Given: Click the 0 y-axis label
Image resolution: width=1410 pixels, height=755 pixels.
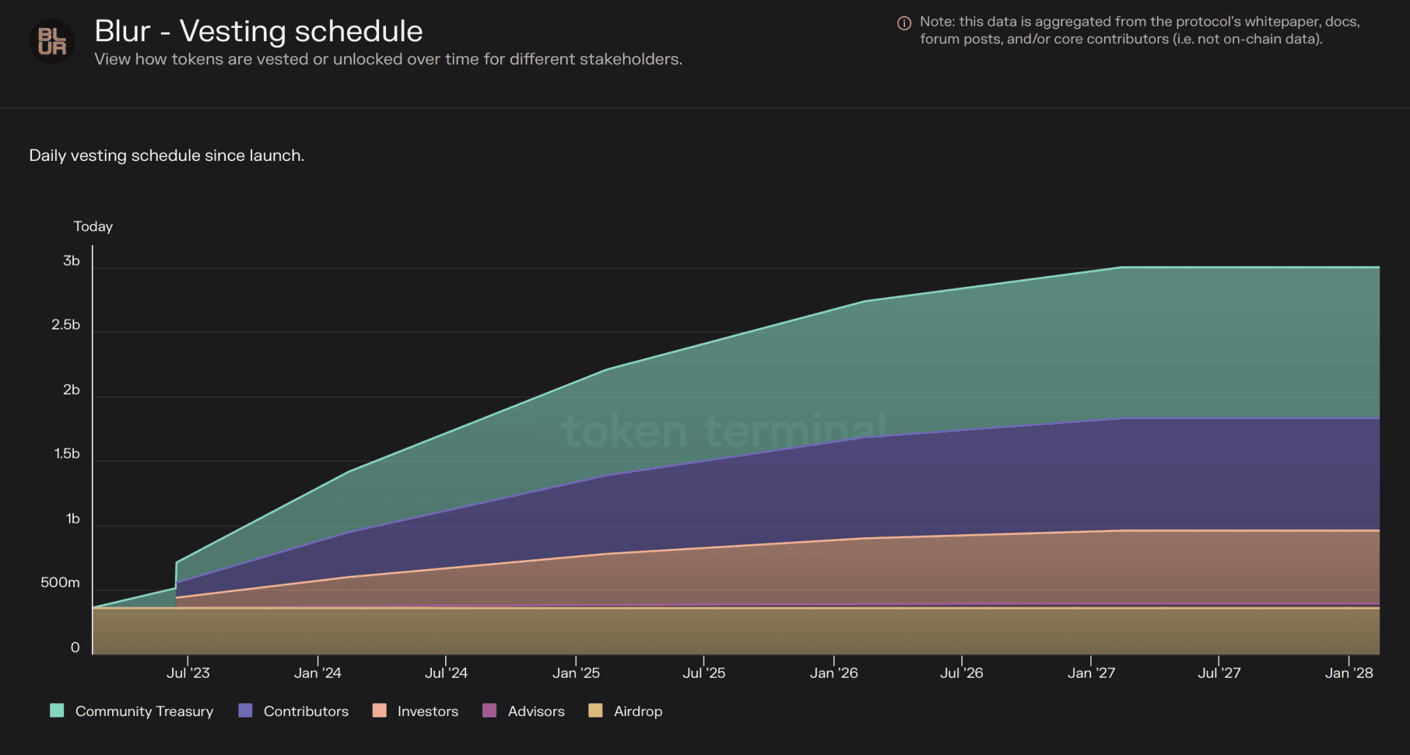Looking at the screenshot, I should click(75, 648).
